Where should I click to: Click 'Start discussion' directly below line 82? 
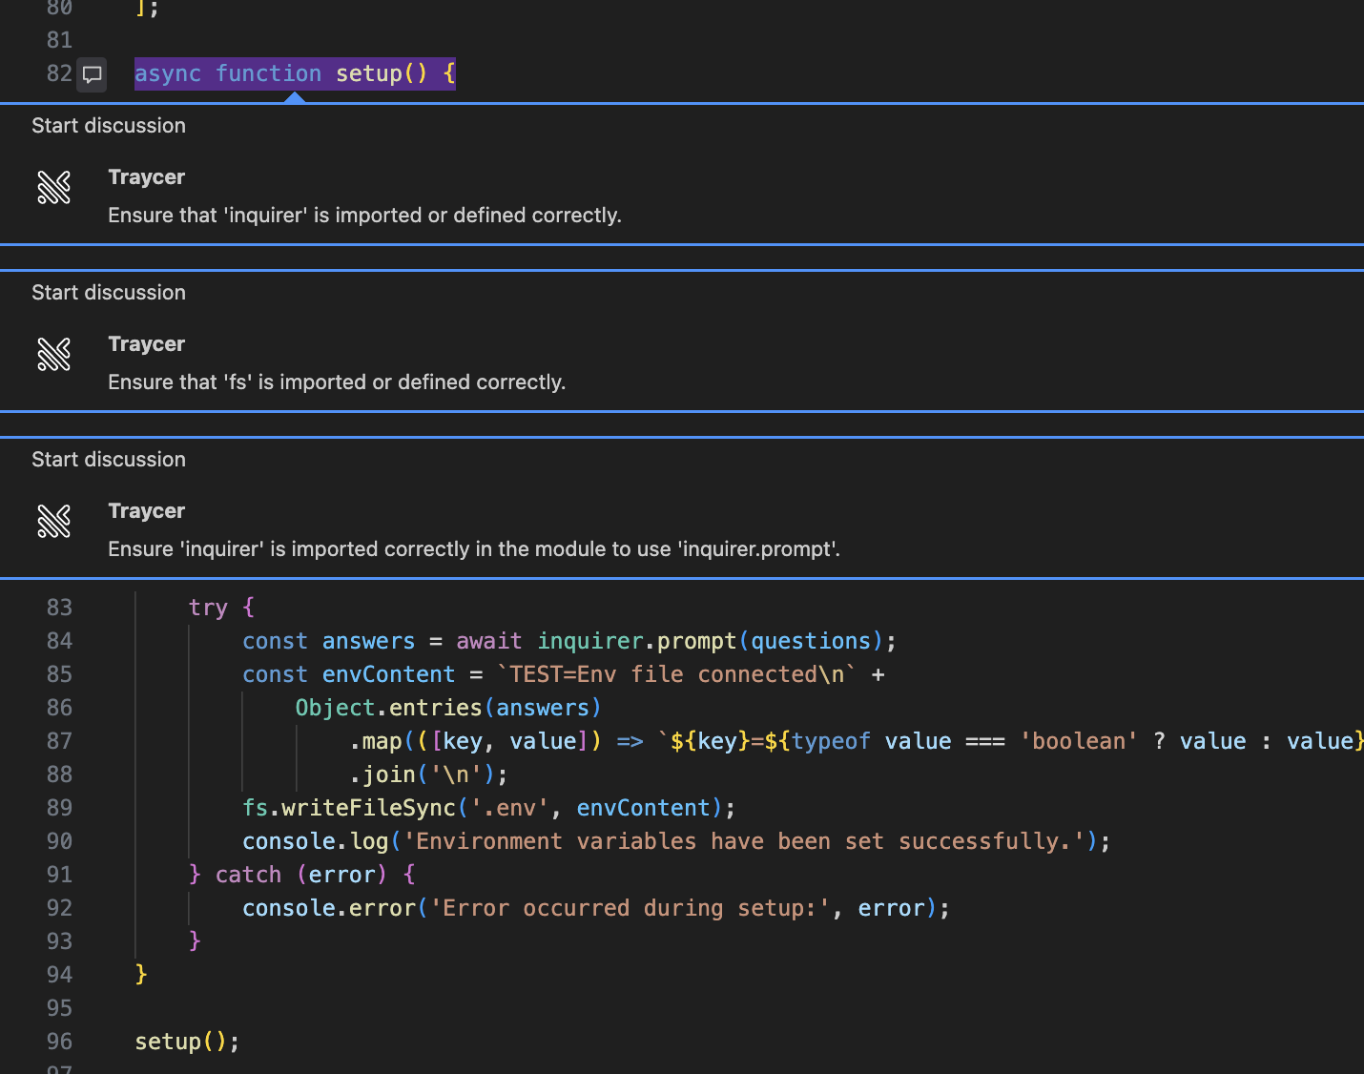pyautogui.click(x=109, y=126)
